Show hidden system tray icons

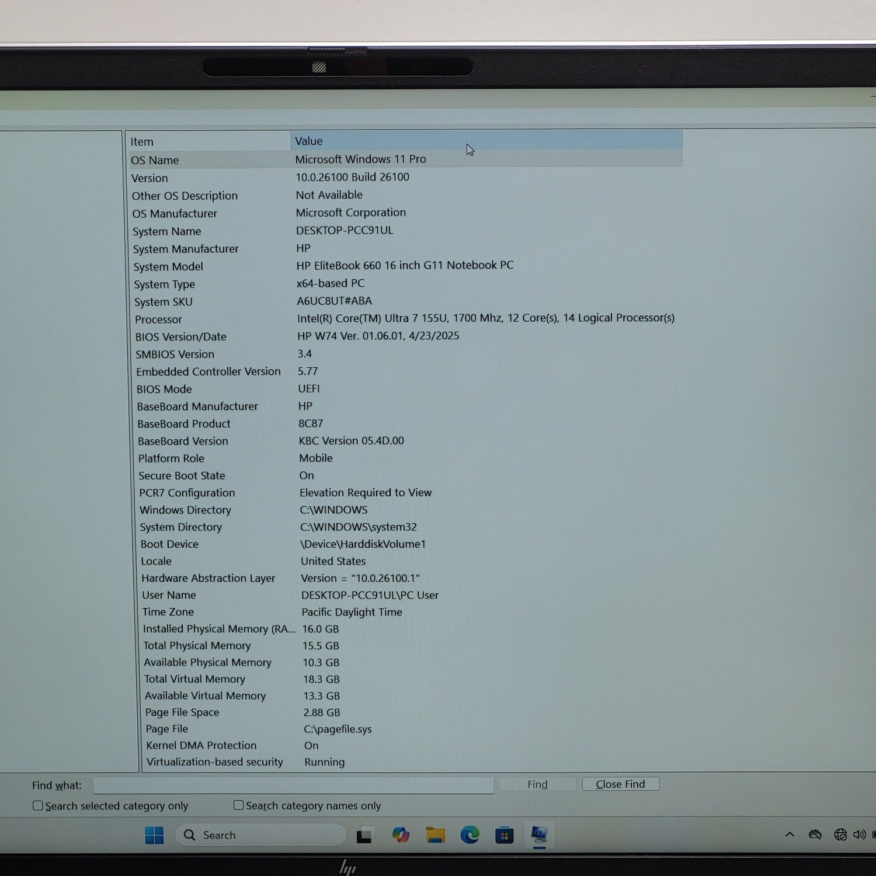pos(790,835)
